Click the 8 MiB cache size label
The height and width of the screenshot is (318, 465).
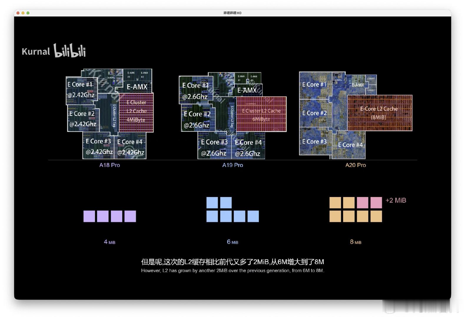pyautogui.click(x=356, y=242)
